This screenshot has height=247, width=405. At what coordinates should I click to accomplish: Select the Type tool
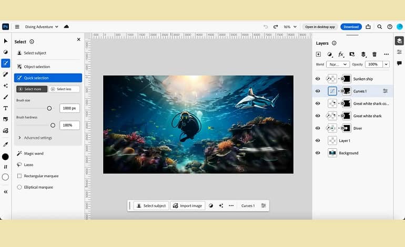tap(5, 108)
